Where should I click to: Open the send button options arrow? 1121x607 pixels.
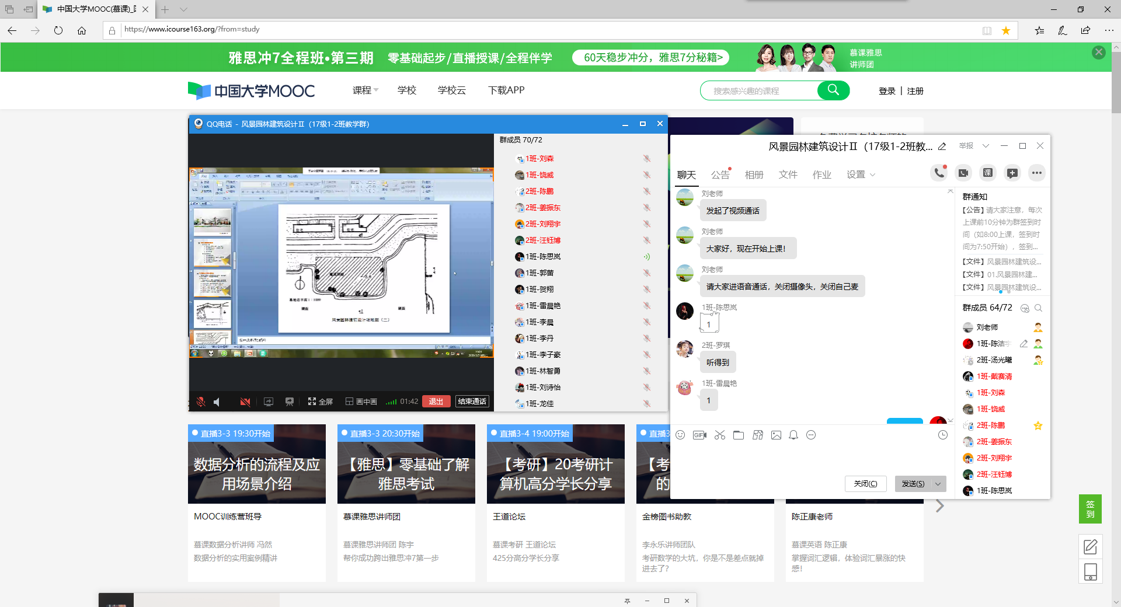coord(938,484)
